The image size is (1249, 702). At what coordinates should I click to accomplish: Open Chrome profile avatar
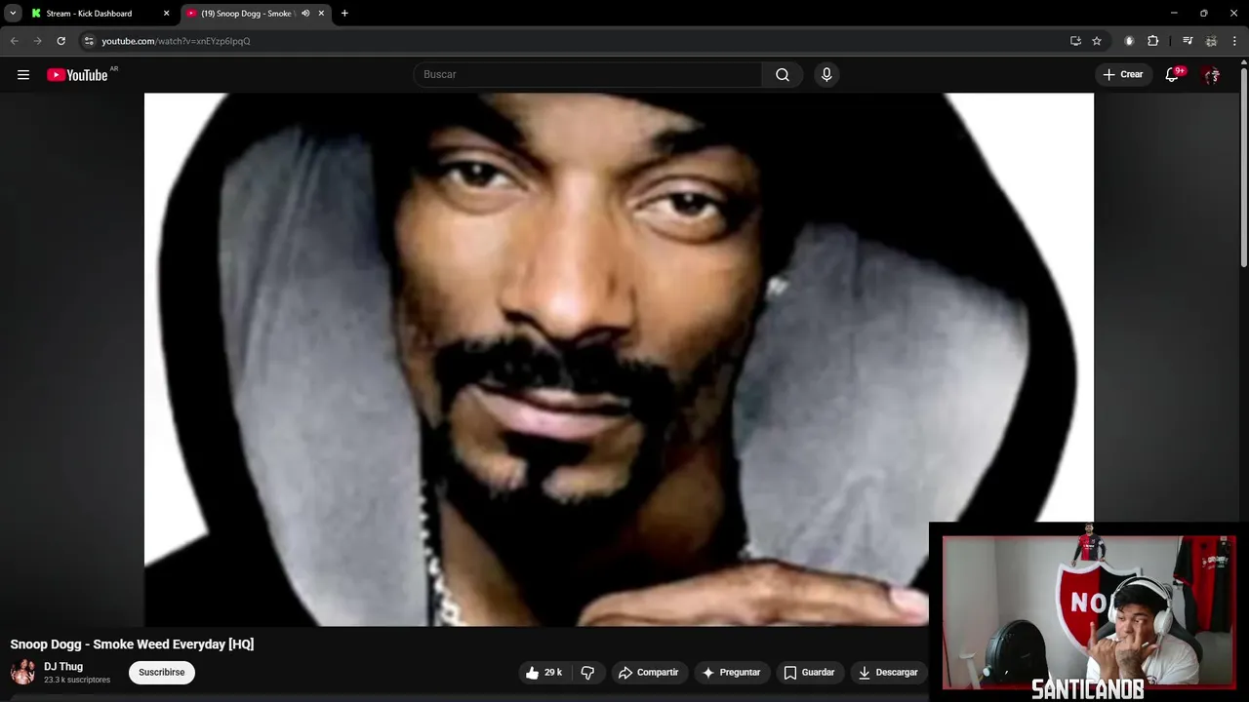click(1211, 41)
